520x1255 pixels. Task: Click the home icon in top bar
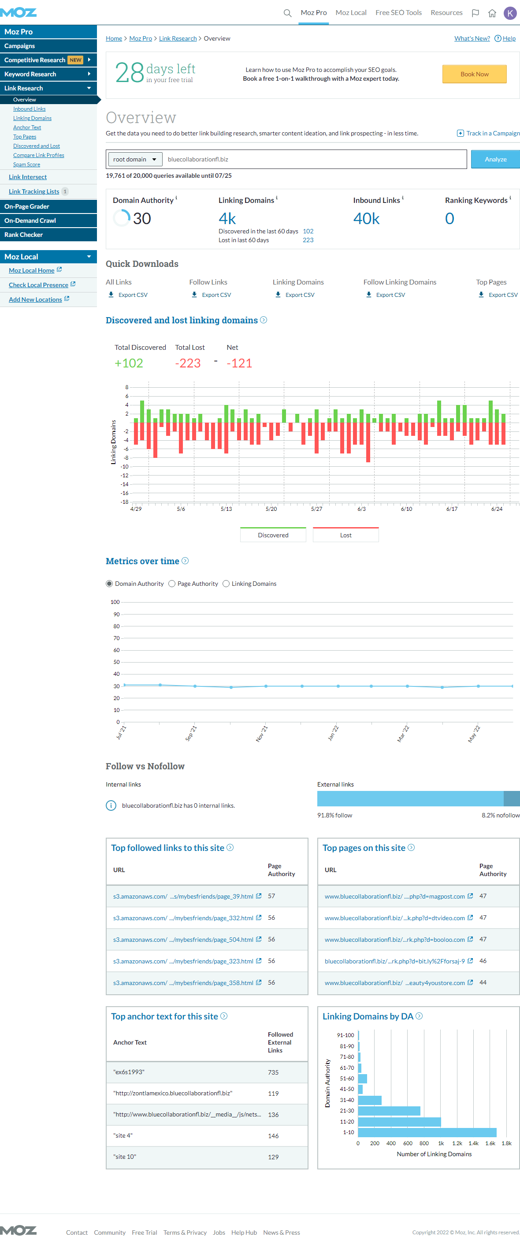pos(492,13)
